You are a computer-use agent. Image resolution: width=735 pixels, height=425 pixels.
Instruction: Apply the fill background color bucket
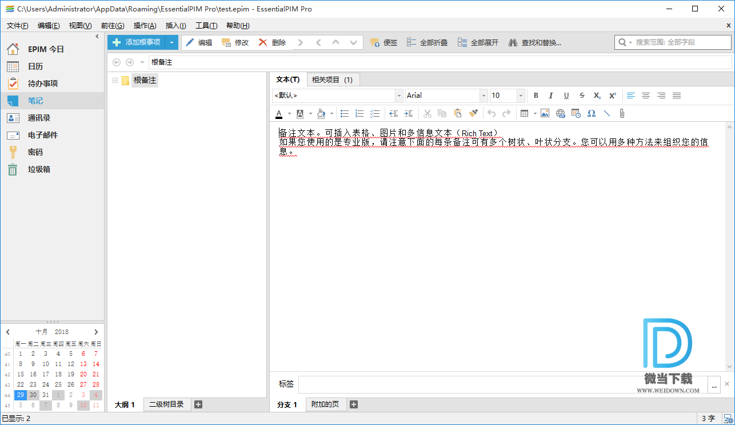[321, 113]
